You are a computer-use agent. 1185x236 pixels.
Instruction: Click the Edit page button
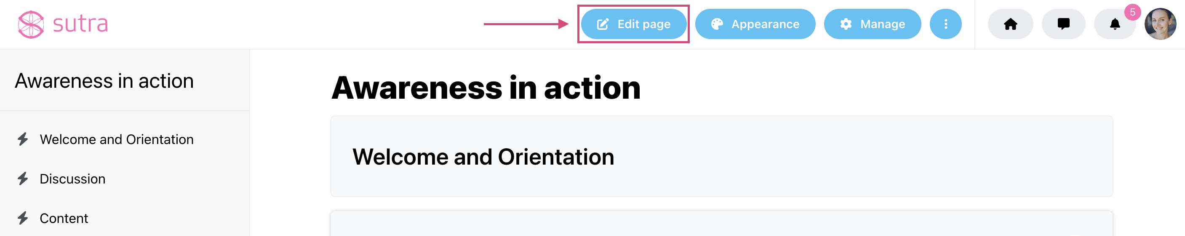633,24
